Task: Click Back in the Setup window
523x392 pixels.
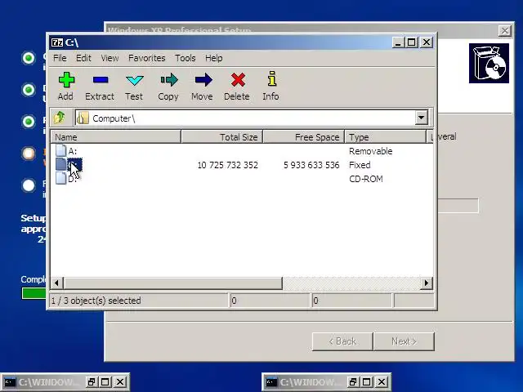Action: 342,341
